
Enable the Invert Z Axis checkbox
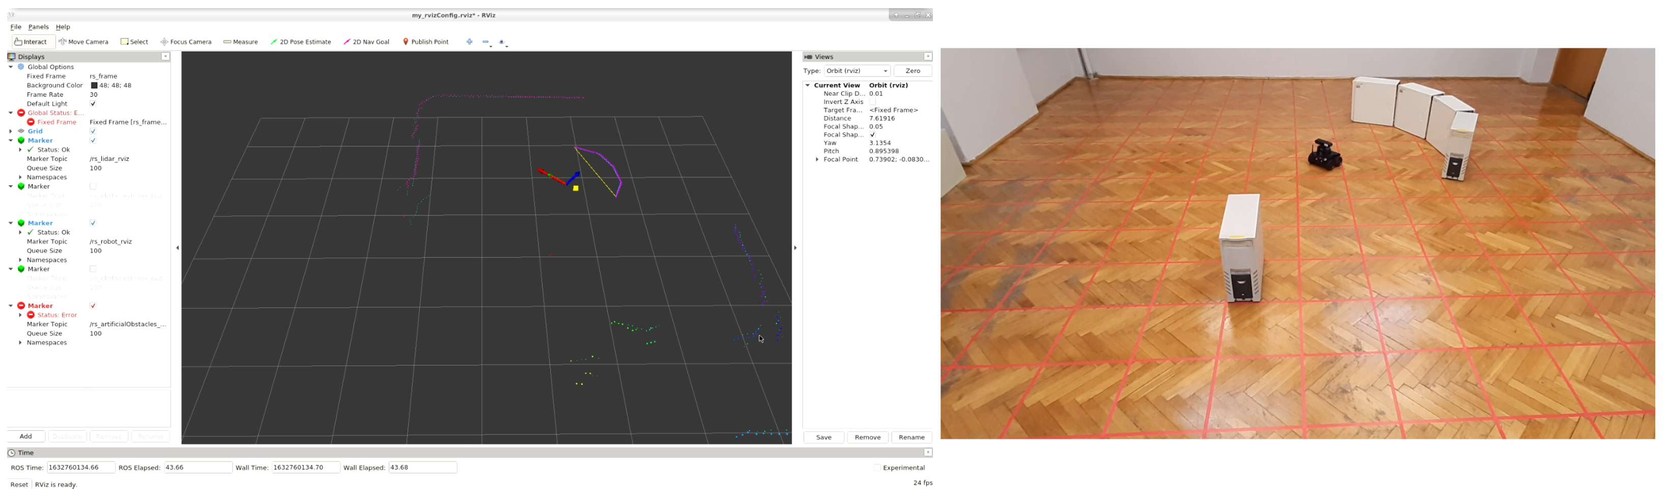pyautogui.click(x=872, y=102)
